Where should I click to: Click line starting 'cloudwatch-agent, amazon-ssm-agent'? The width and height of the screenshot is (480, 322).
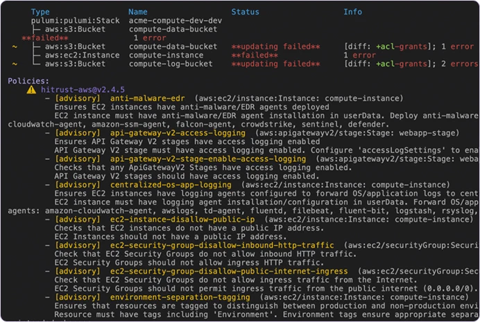198,125
